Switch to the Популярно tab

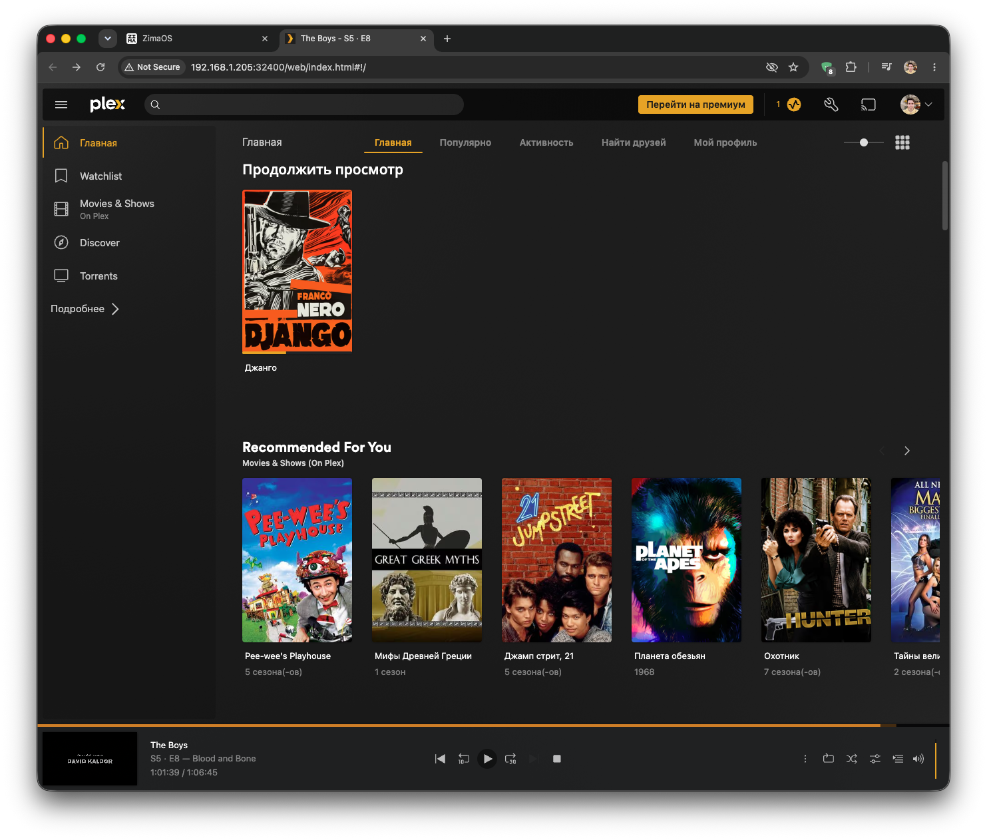click(x=465, y=142)
